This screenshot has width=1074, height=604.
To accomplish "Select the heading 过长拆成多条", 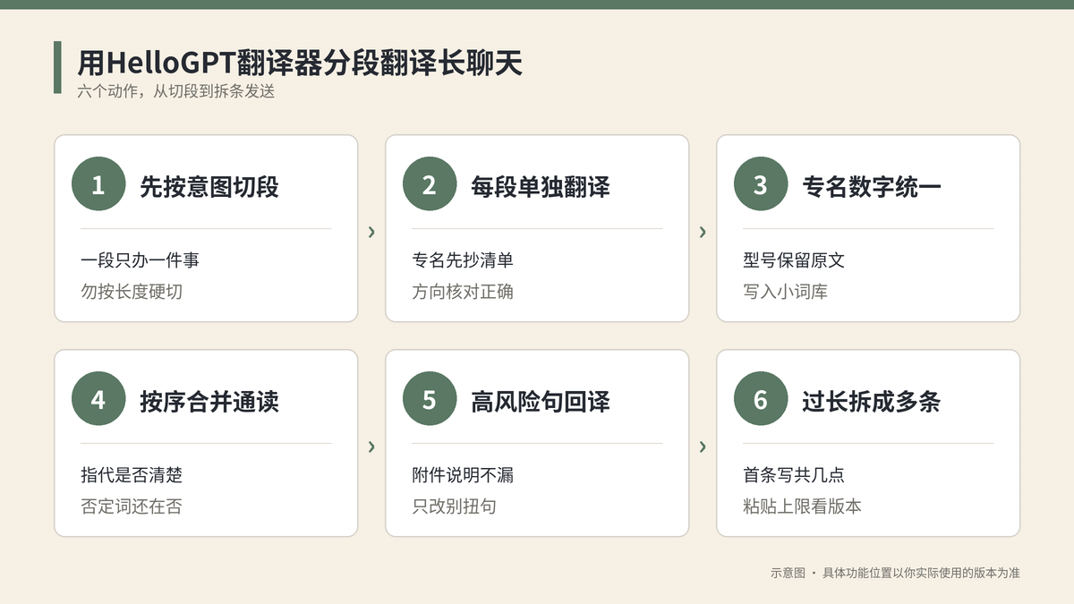I will (x=872, y=401).
